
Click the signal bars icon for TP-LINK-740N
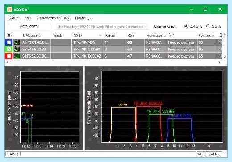pos(17,42)
